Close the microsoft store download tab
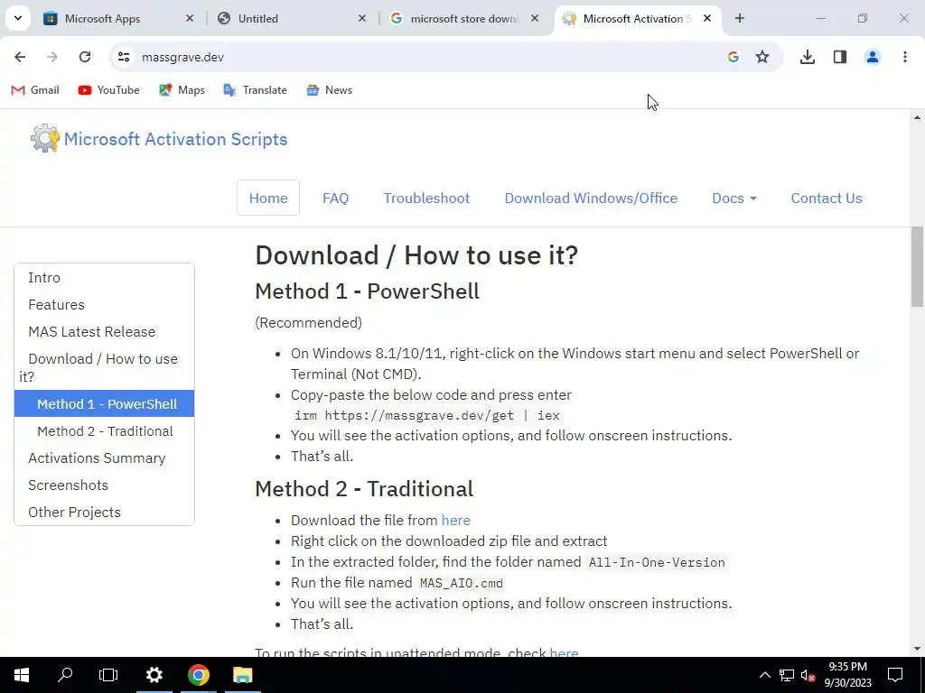Image resolution: width=925 pixels, height=693 pixels. click(x=535, y=18)
